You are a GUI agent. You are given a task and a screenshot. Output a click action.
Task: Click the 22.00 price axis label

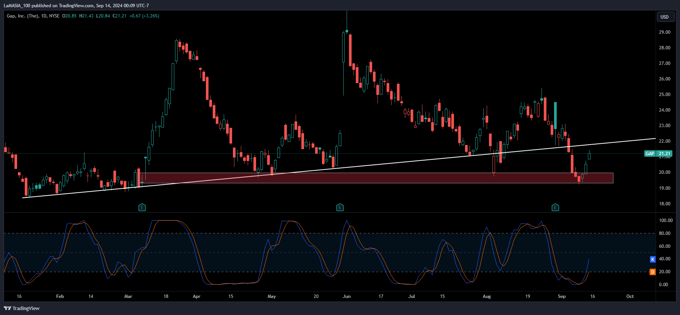coord(665,141)
